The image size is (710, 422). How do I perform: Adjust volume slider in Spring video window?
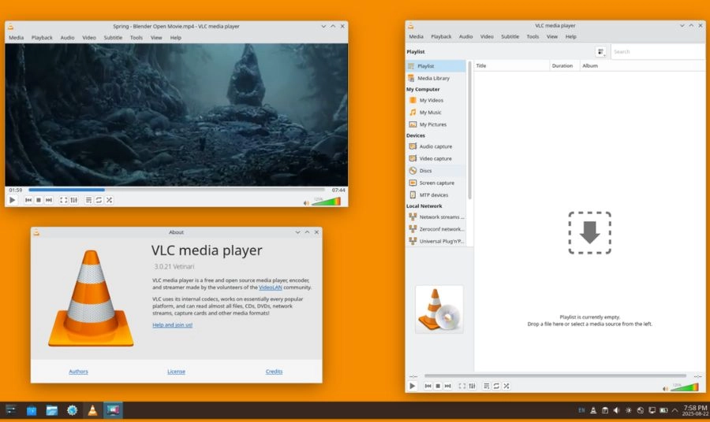pyautogui.click(x=326, y=202)
